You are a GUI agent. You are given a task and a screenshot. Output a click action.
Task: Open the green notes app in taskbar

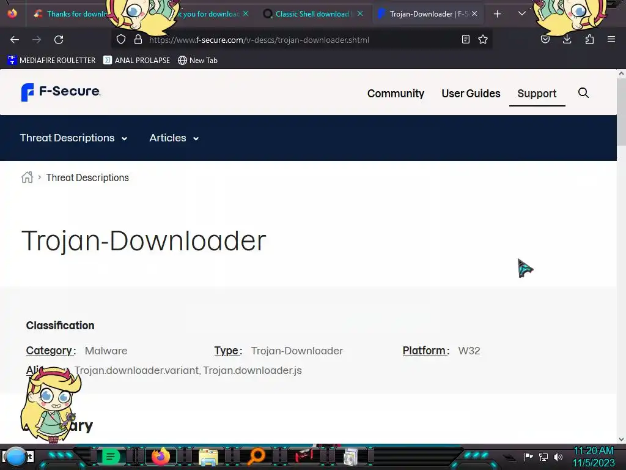pyautogui.click(x=111, y=457)
